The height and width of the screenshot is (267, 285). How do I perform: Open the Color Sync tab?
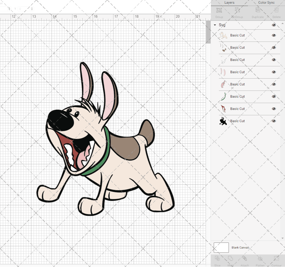[x=266, y=3]
